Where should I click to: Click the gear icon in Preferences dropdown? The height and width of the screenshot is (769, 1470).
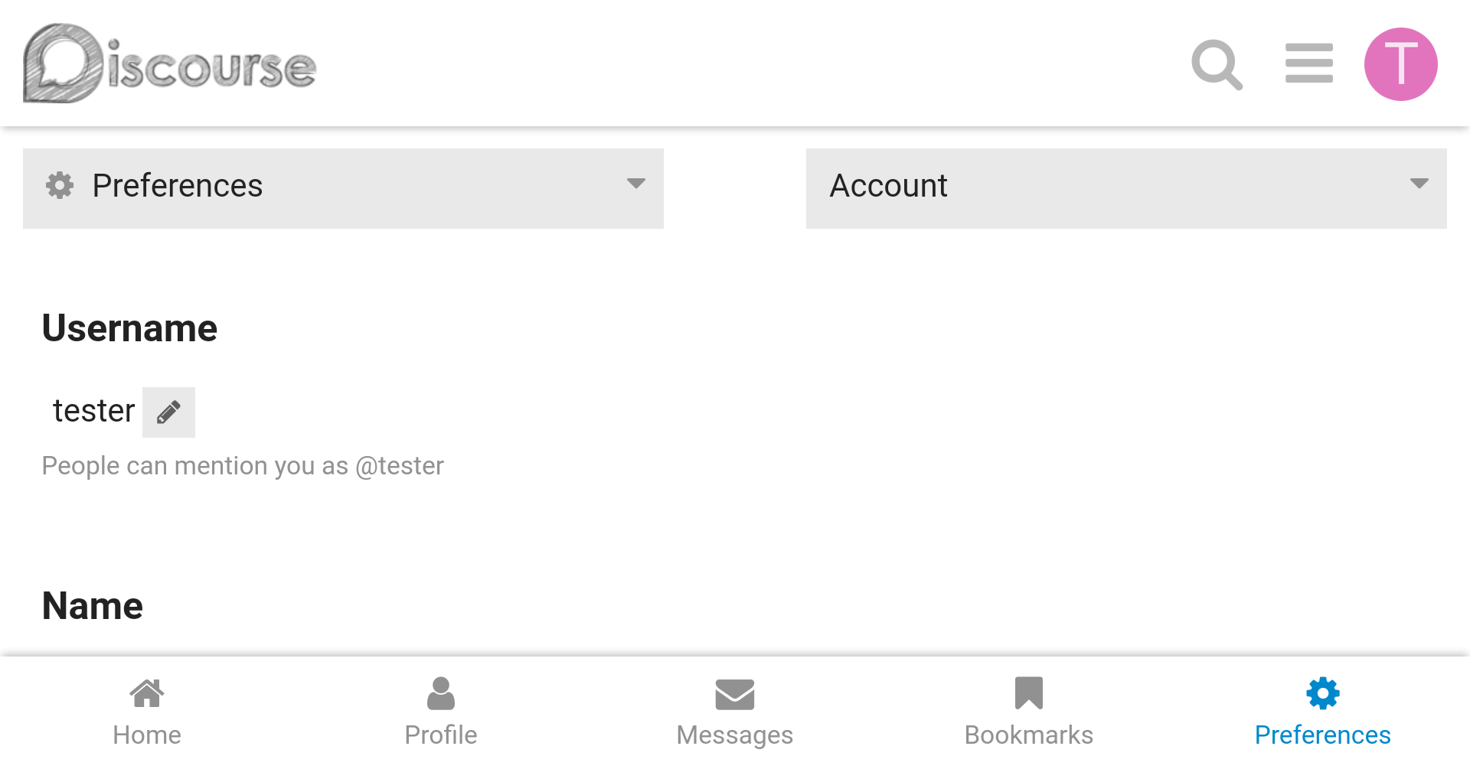[60, 185]
